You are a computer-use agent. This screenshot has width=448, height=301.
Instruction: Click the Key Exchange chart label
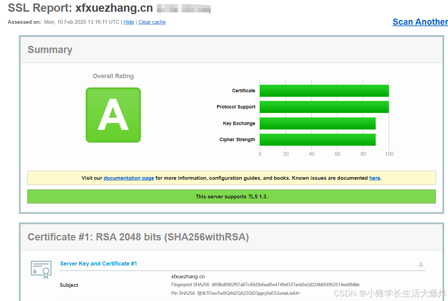tap(239, 123)
